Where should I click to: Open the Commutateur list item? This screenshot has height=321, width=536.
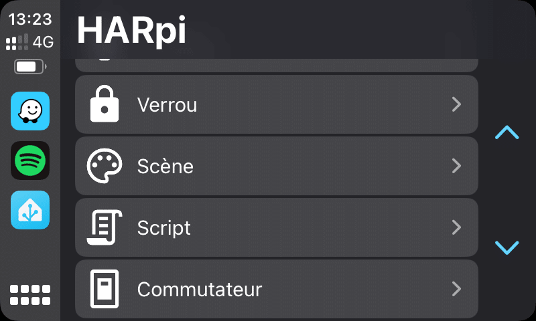coord(277,289)
